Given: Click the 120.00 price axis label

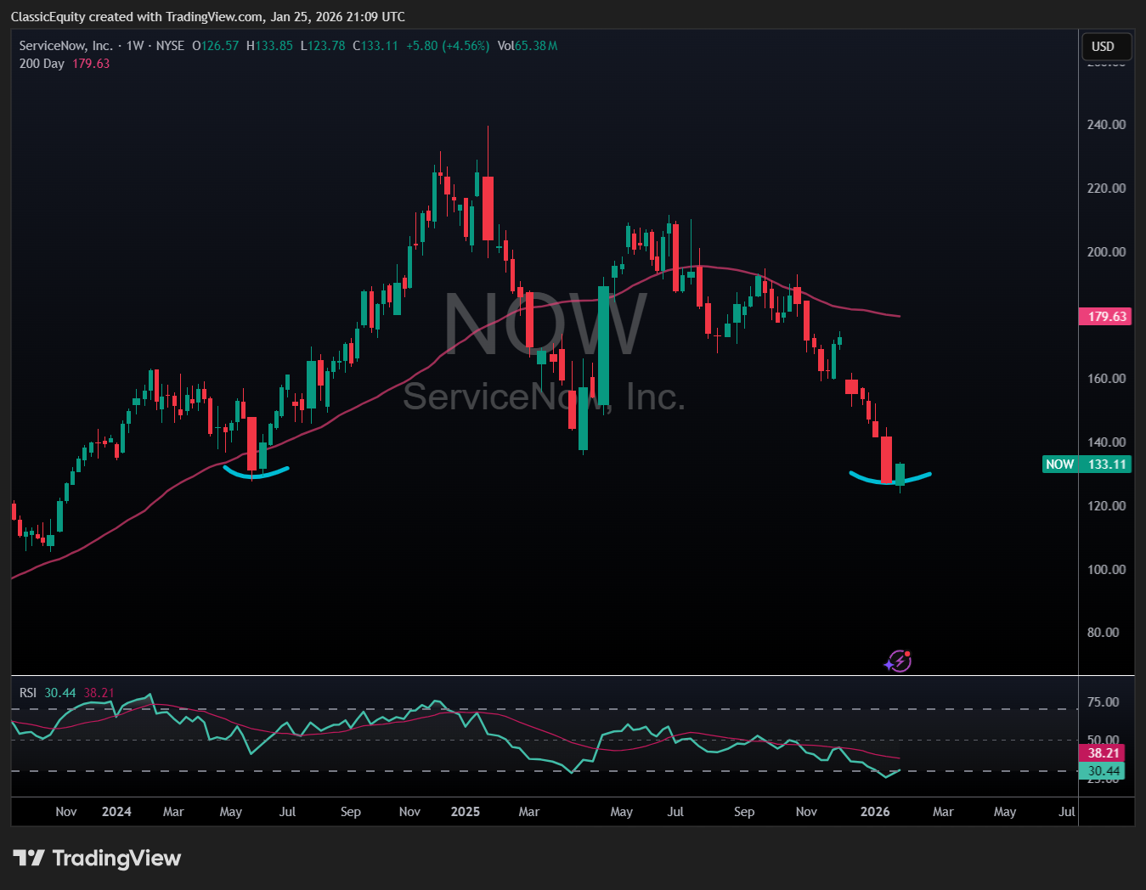Looking at the screenshot, I should click(1106, 505).
